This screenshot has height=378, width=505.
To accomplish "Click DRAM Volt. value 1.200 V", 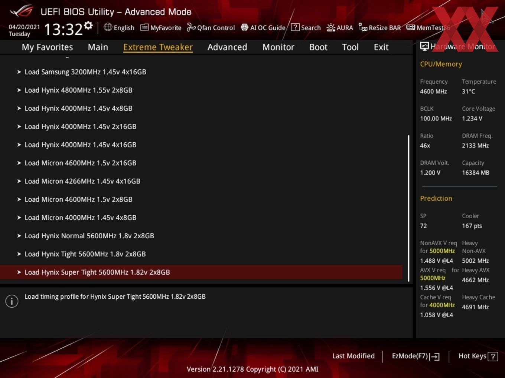I will (430, 172).
